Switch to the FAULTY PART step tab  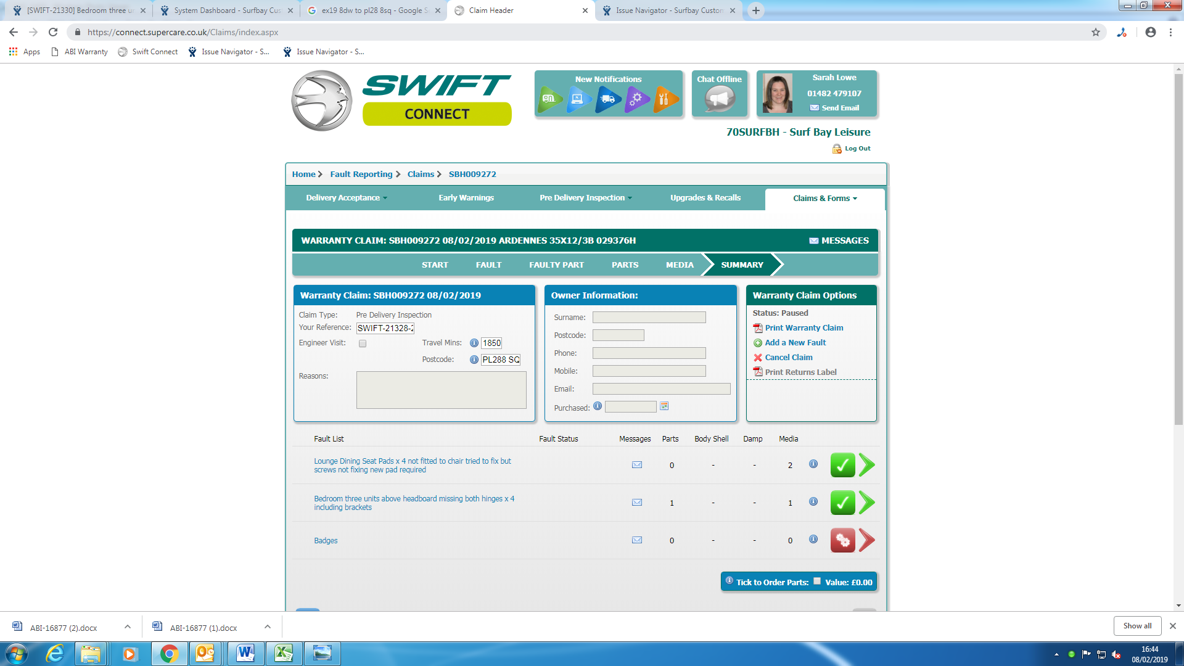click(x=556, y=265)
